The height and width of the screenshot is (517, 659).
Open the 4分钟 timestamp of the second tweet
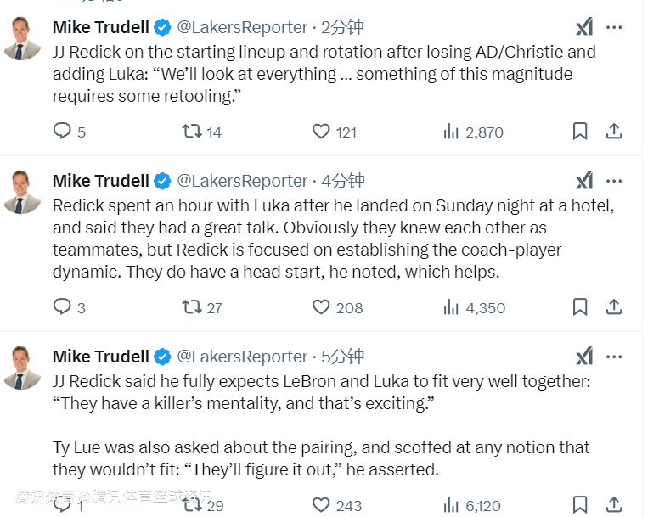pyautogui.click(x=342, y=181)
